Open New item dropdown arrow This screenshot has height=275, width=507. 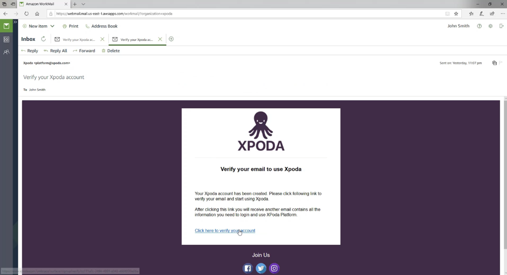coord(52,26)
